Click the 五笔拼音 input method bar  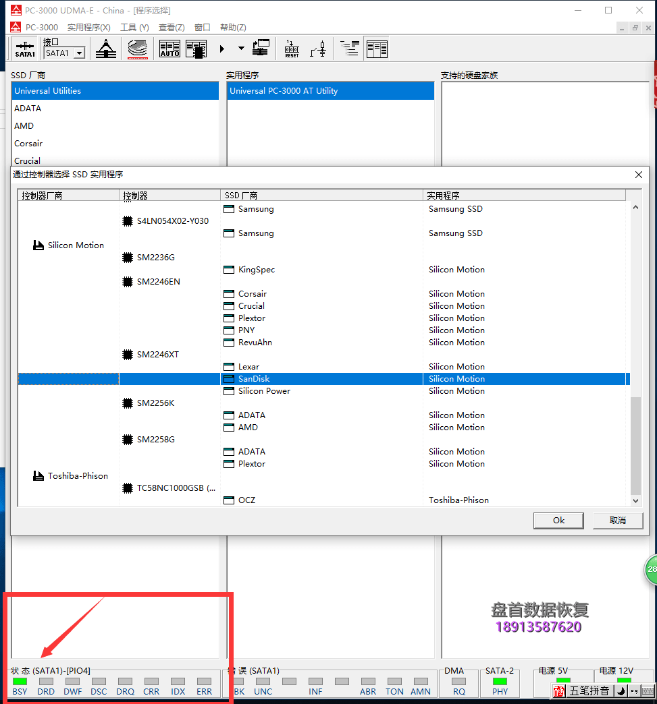[589, 691]
